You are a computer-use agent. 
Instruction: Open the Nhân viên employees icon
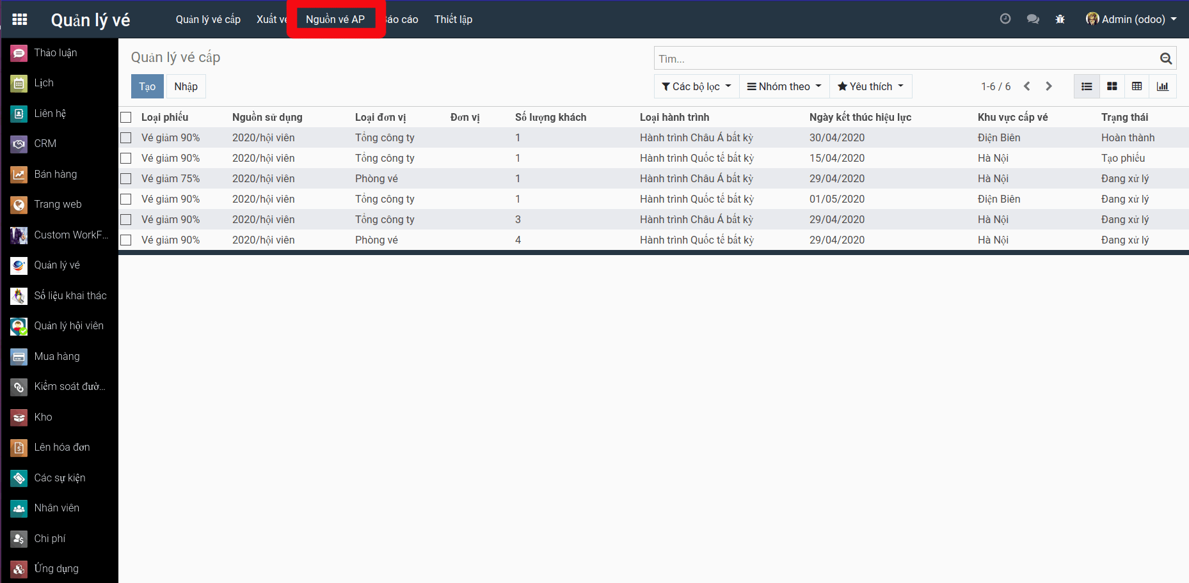[x=19, y=508]
